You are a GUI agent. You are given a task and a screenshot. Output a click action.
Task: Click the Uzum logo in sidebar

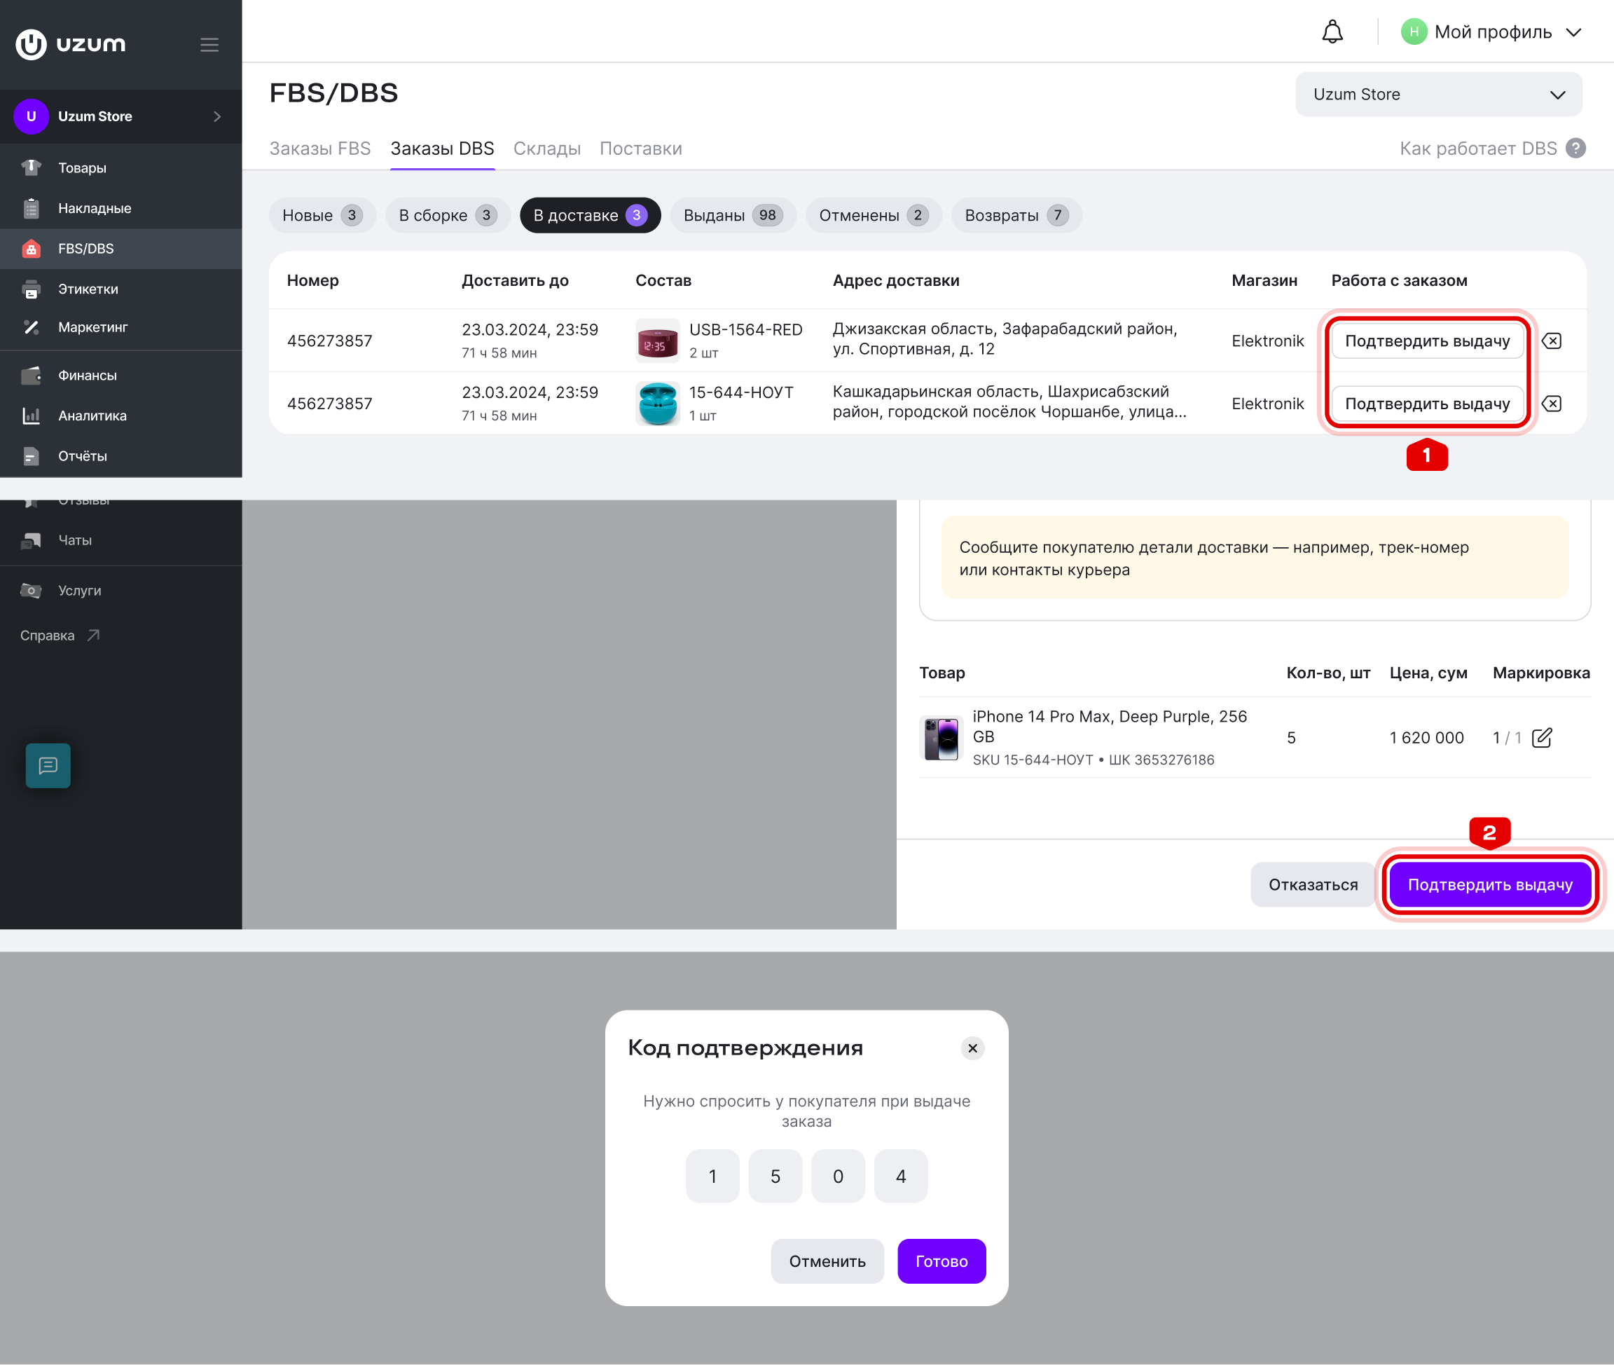pyautogui.click(x=71, y=44)
